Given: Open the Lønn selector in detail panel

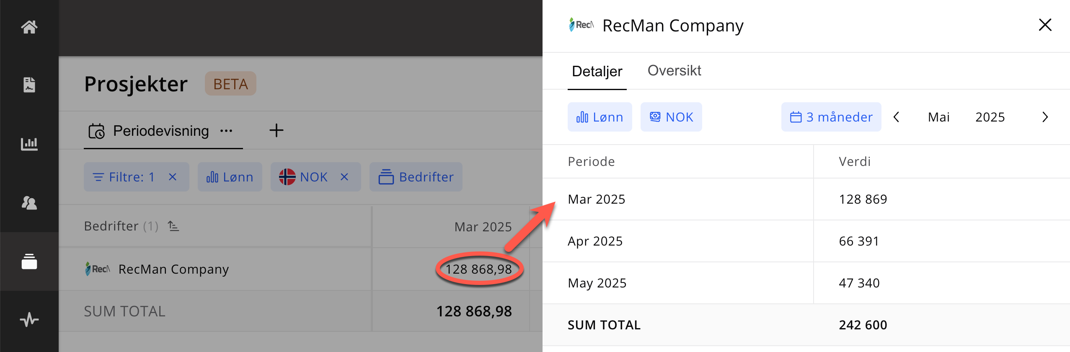Looking at the screenshot, I should (x=600, y=117).
